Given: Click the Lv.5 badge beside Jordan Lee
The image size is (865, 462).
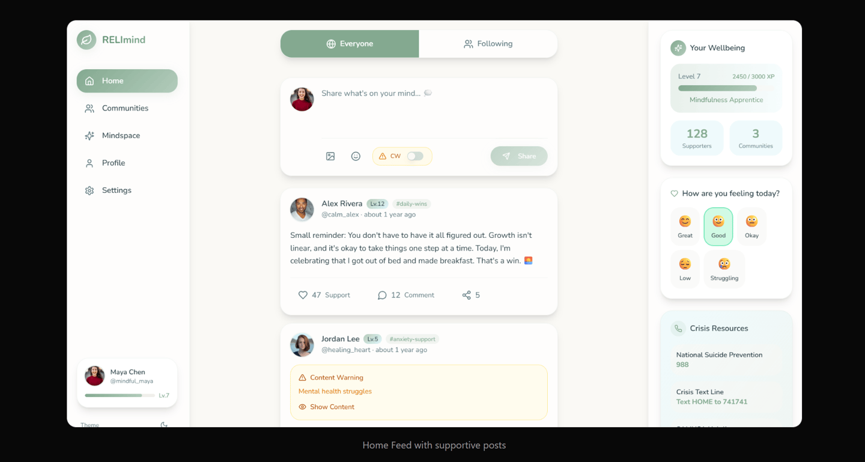Looking at the screenshot, I should pos(372,339).
